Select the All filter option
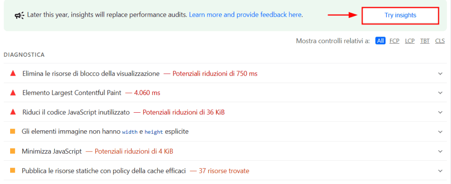Viewport: 451px width, 184px height. click(381, 41)
